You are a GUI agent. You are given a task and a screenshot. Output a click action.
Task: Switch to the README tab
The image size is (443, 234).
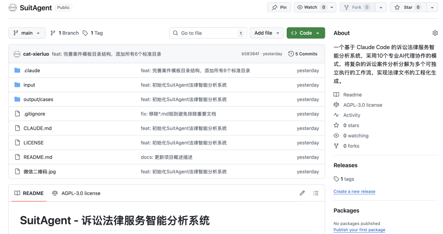pos(29,193)
